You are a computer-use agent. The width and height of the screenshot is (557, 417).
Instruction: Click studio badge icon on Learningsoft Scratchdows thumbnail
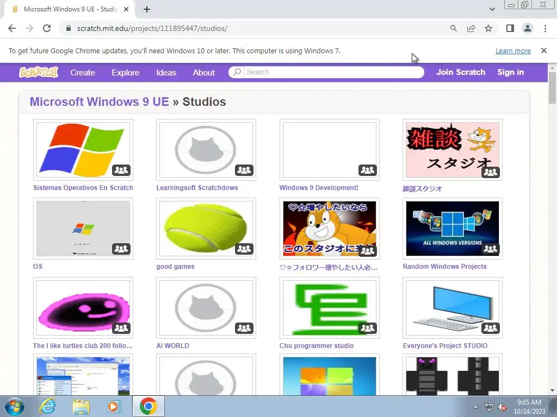(x=244, y=170)
